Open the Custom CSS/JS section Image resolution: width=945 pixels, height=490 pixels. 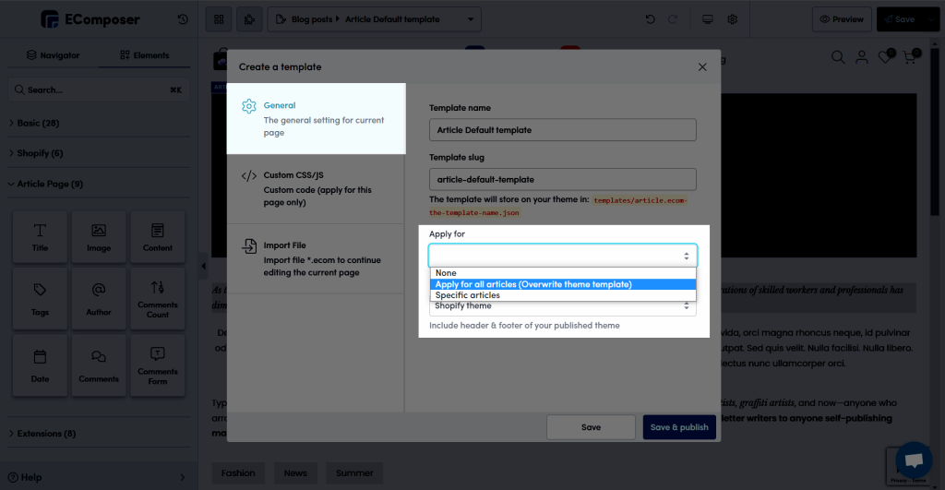(316, 188)
